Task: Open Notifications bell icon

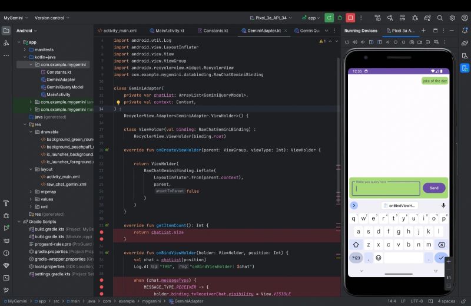Action: coord(465,31)
